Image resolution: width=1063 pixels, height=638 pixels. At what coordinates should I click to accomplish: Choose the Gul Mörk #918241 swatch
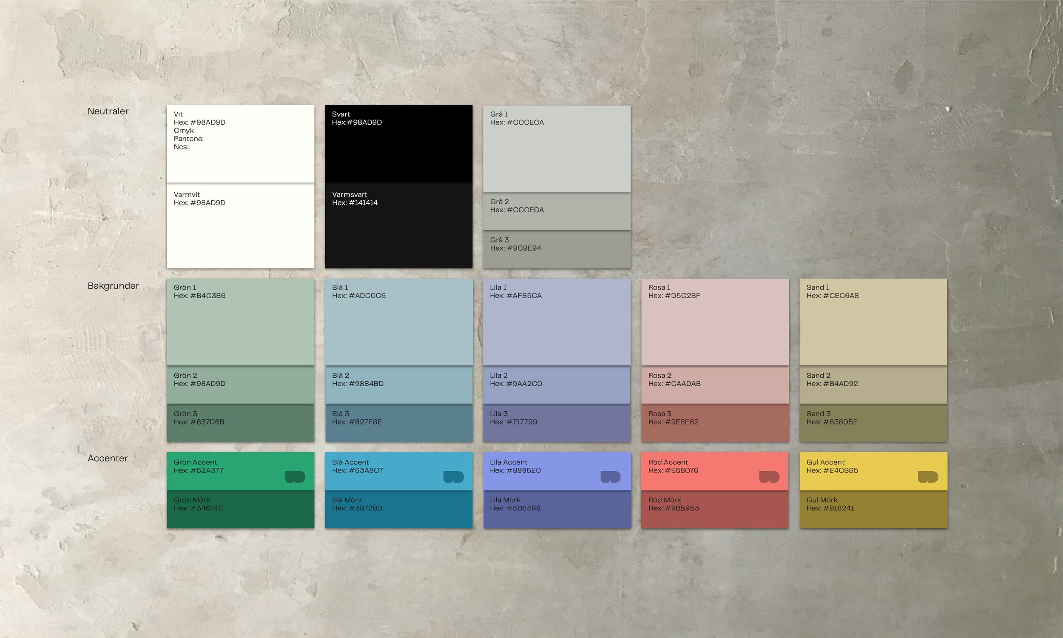pyautogui.click(x=873, y=510)
